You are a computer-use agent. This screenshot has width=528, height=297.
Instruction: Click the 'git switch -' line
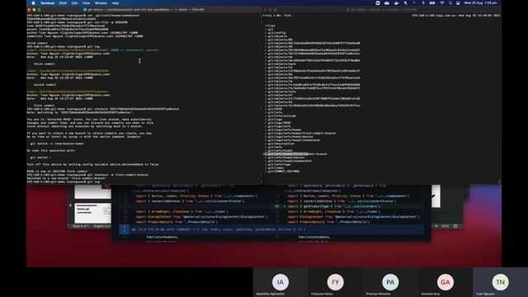point(40,158)
